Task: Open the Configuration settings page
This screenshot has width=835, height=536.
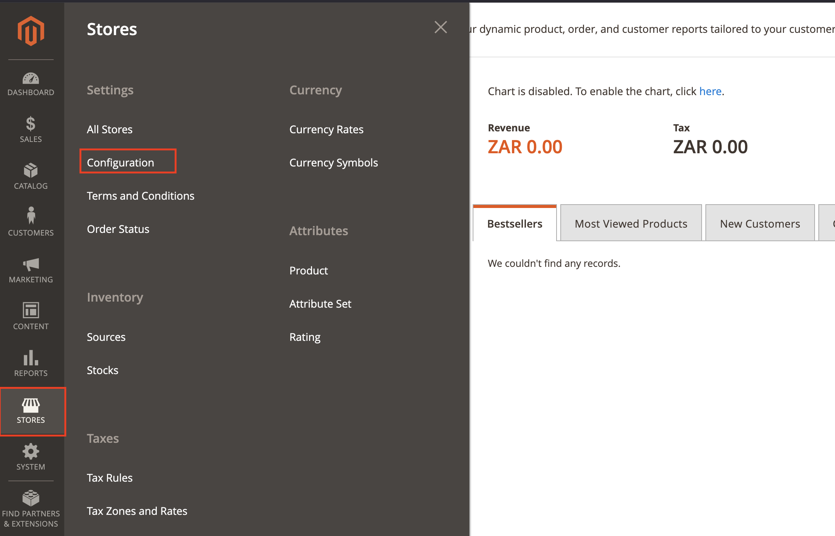Action: click(x=121, y=162)
